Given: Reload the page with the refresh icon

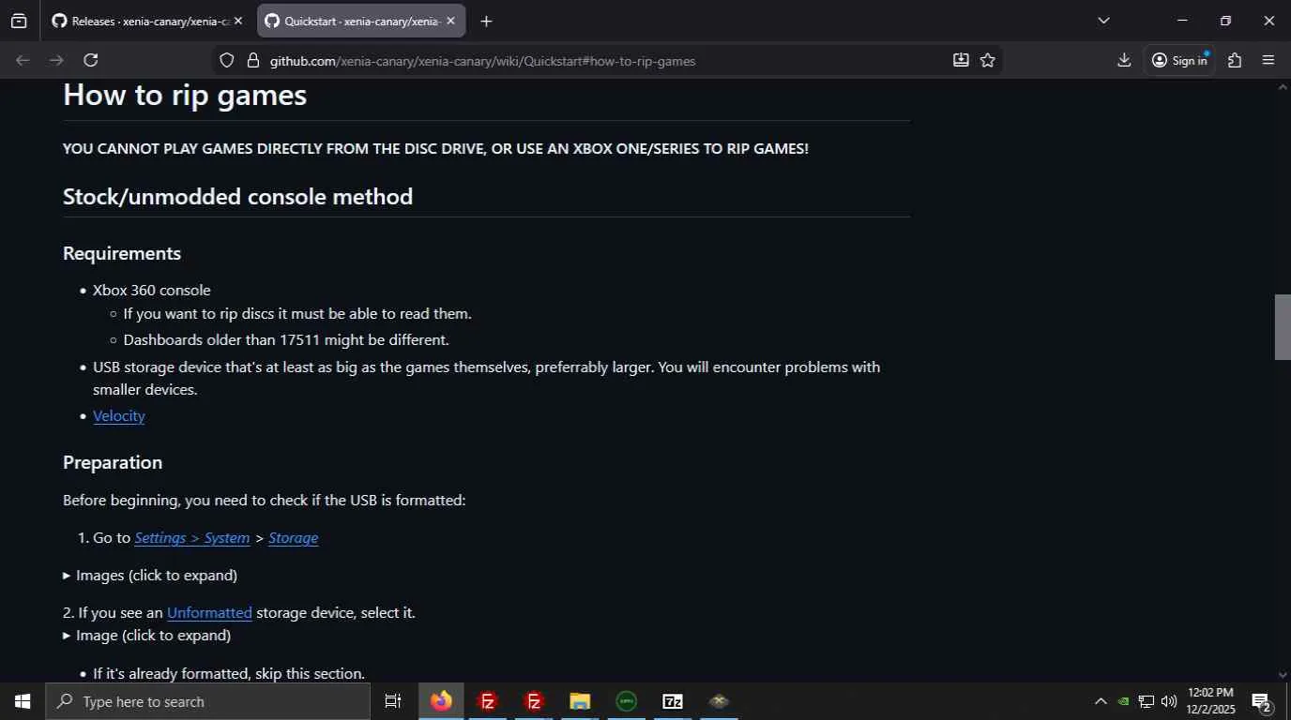Looking at the screenshot, I should point(91,60).
